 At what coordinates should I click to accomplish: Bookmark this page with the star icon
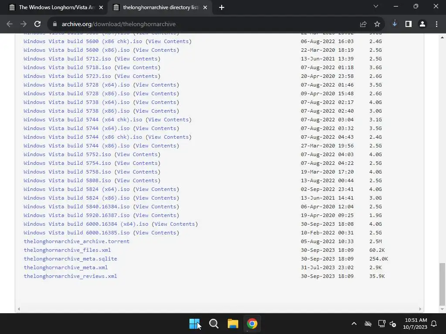pos(377,24)
